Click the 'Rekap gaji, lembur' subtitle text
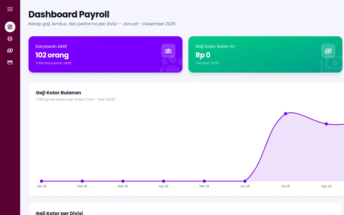The height and width of the screenshot is (215, 344). tap(102, 24)
